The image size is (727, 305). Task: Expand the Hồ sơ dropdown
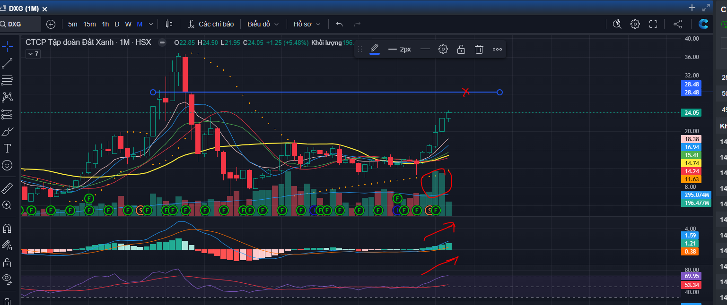pos(307,24)
